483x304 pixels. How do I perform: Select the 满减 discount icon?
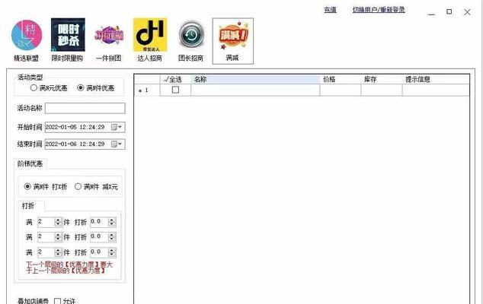(233, 41)
